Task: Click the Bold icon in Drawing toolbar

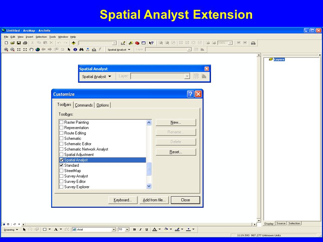Action: point(134,230)
